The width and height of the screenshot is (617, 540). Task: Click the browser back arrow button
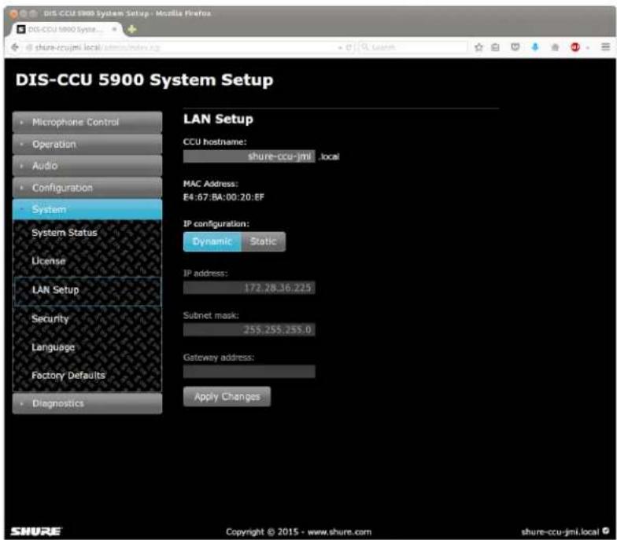[x=15, y=47]
